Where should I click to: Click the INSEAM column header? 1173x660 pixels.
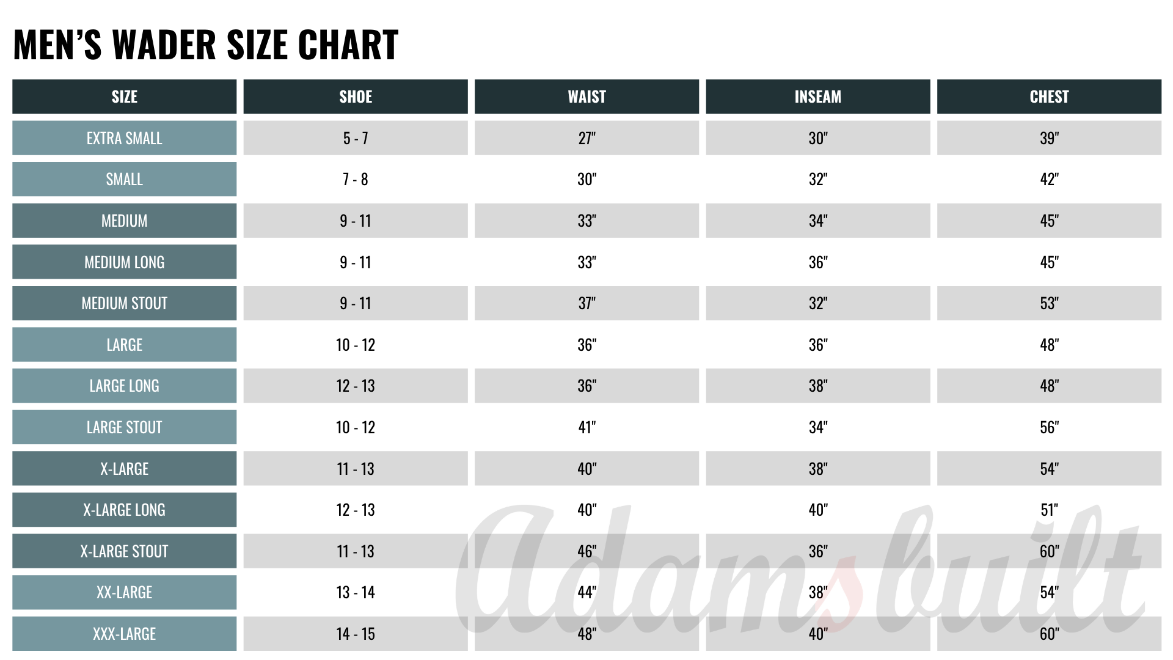pos(817,97)
